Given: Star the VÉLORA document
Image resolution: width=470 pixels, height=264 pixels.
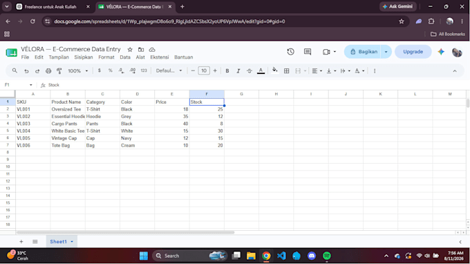Looking at the screenshot, I should 130,50.
